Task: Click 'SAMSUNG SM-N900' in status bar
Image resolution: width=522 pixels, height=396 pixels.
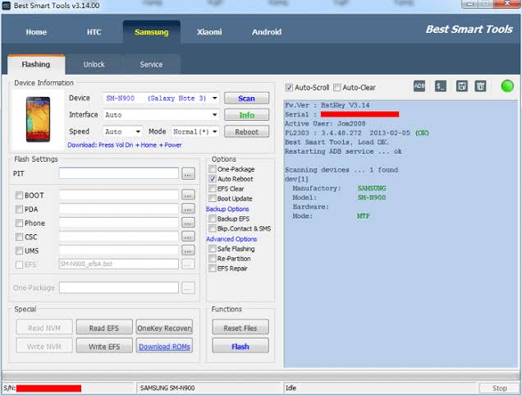Action: (167, 388)
